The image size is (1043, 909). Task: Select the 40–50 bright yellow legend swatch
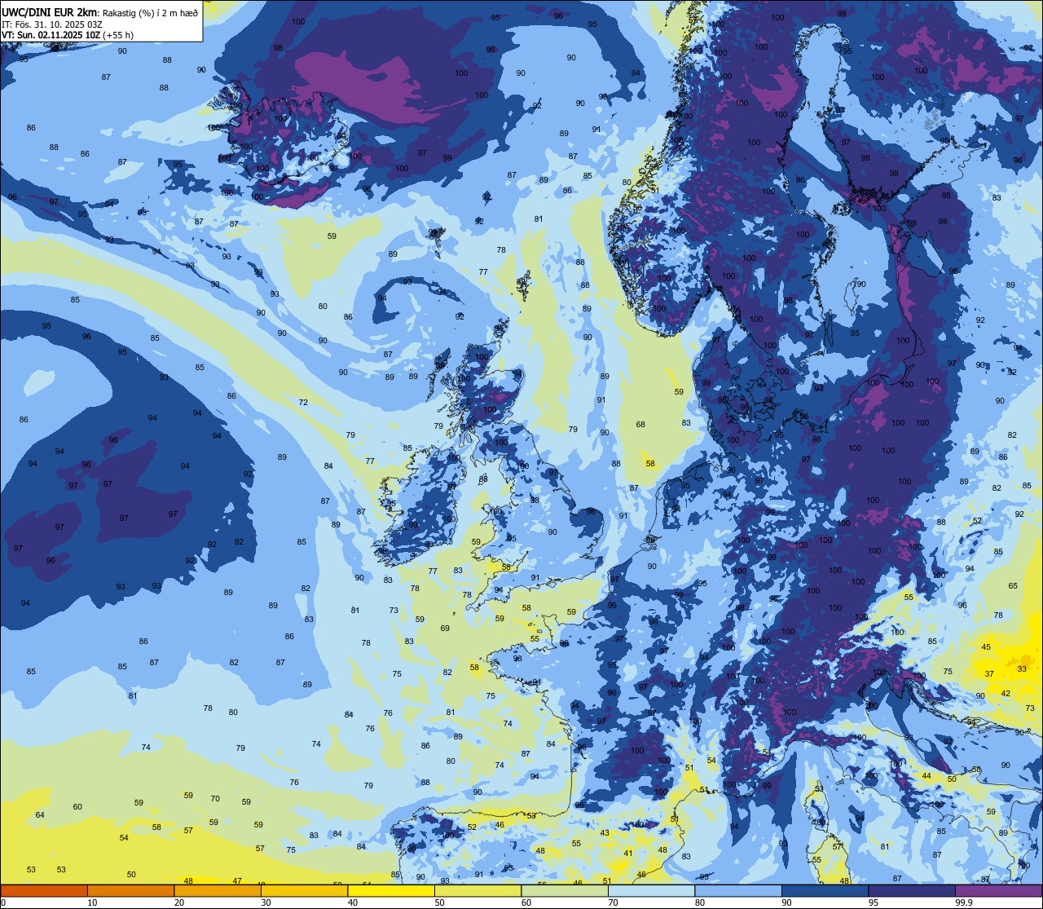coord(391,890)
